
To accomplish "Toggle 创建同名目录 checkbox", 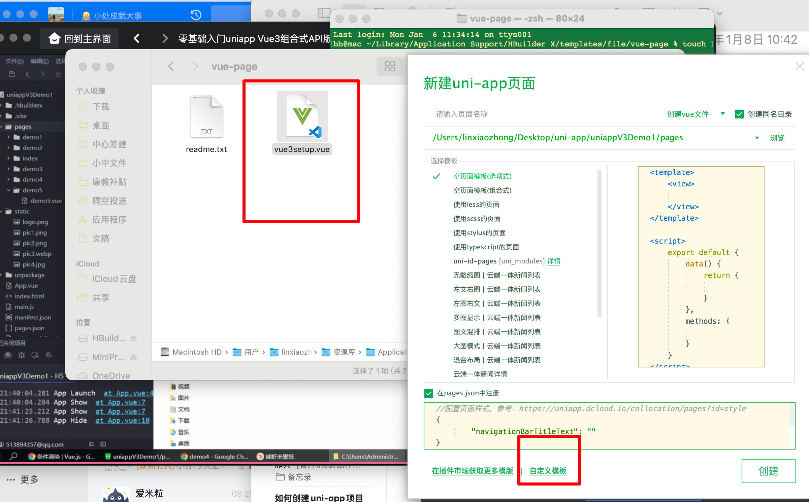I will click(x=739, y=114).
